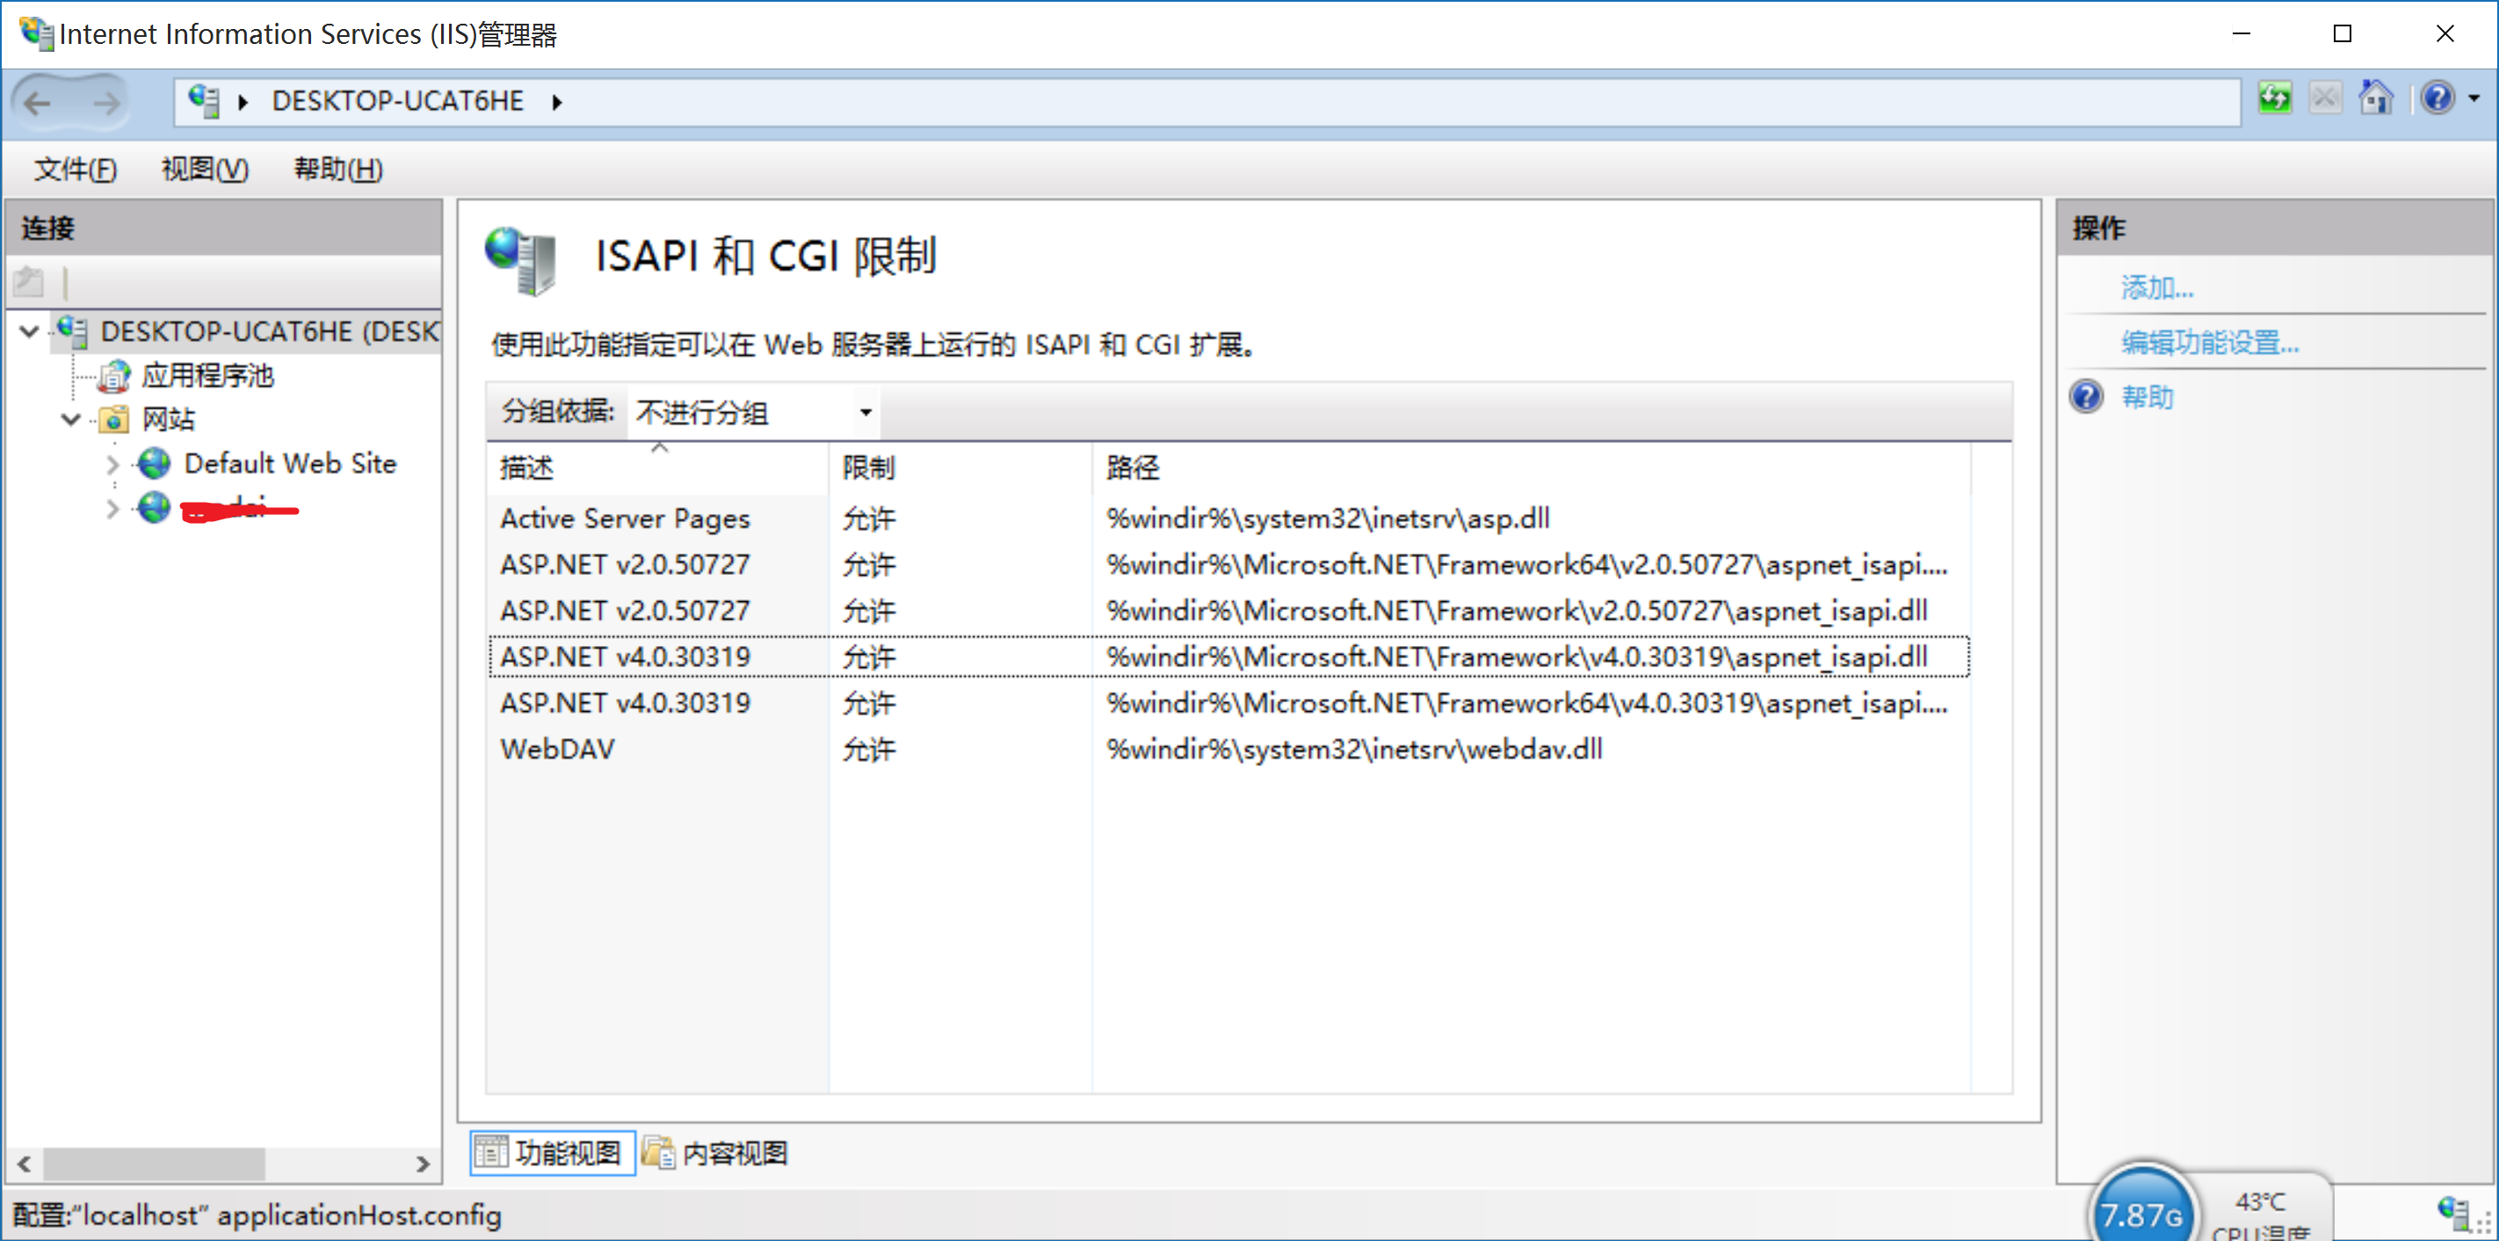Select the Active Server Pages row
This screenshot has height=1241, width=2499.
click(1229, 519)
